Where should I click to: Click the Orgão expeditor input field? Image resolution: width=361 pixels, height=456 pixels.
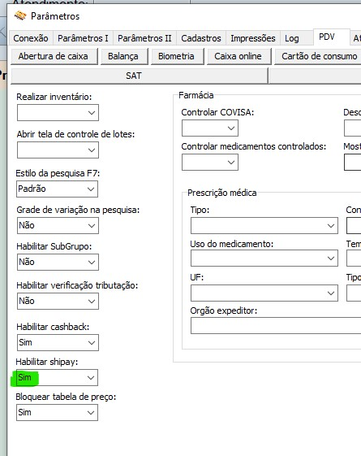[x=276, y=326]
